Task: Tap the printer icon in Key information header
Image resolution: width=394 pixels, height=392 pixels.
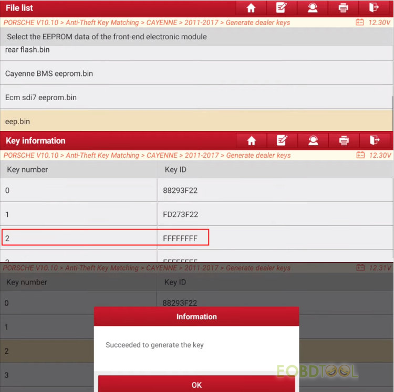Action: click(x=344, y=140)
